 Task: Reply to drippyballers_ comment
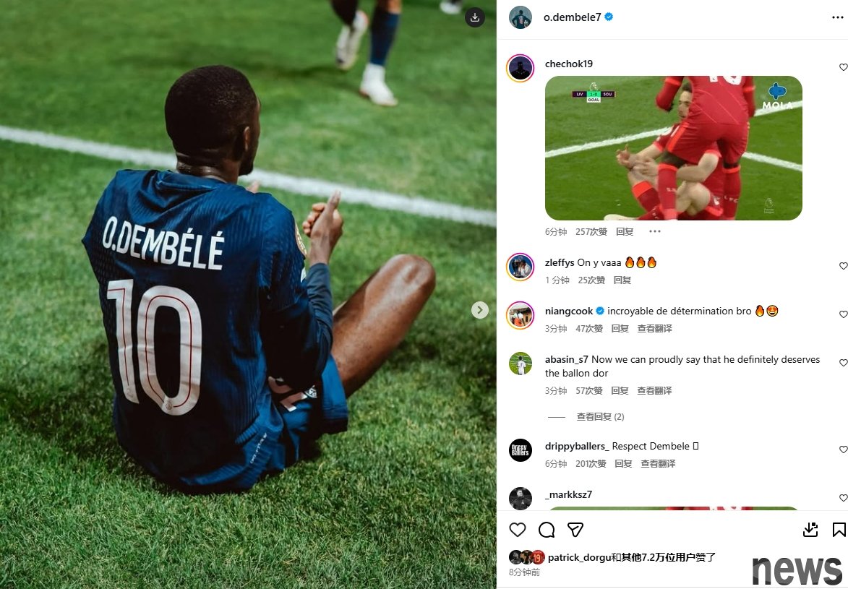pyautogui.click(x=623, y=463)
